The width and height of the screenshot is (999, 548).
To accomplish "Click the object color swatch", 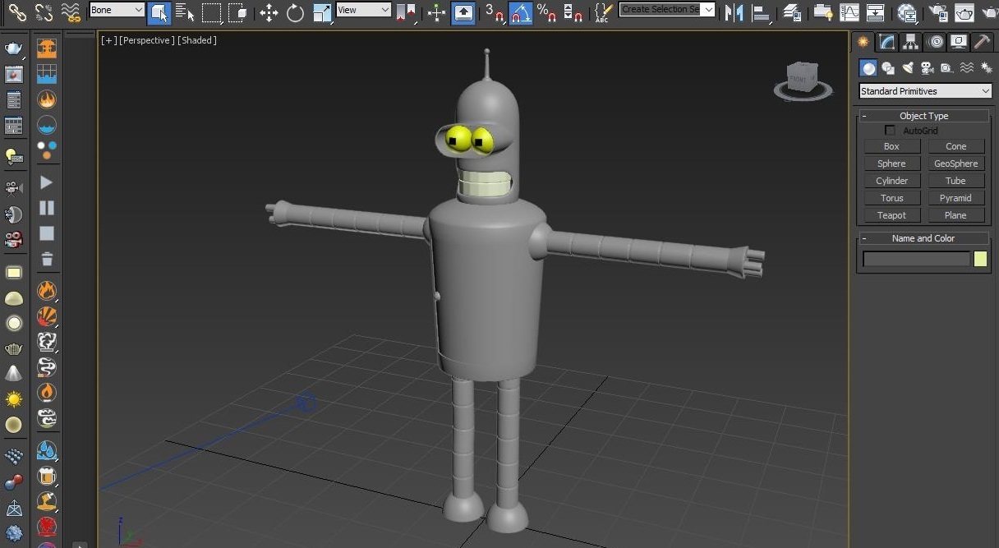I will [x=980, y=260].
